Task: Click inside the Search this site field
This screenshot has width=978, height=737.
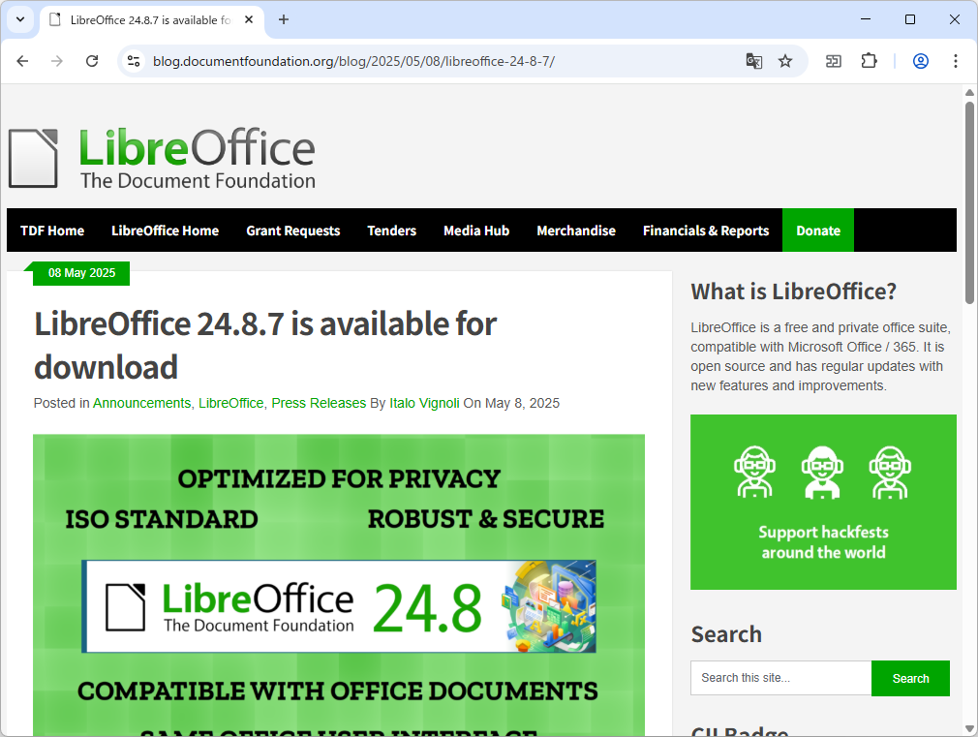Action: pyautogui.click(x=780, y=678)
